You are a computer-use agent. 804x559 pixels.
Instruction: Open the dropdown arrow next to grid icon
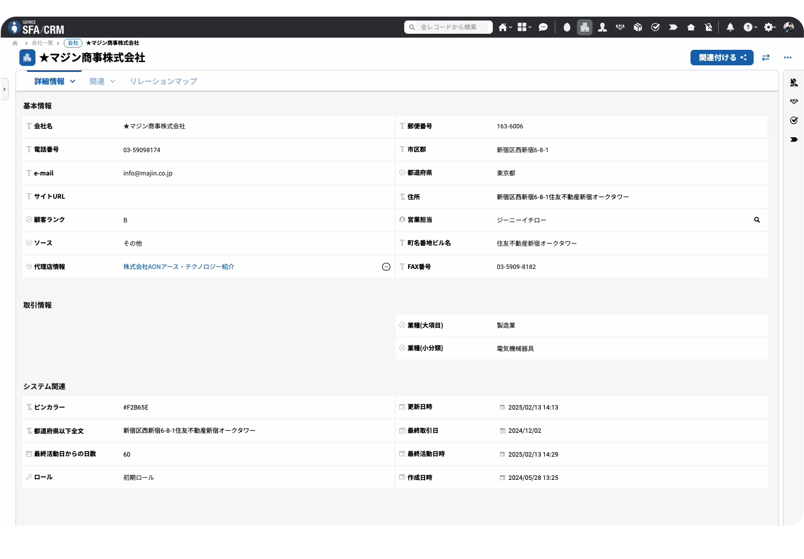pos(530,27)
